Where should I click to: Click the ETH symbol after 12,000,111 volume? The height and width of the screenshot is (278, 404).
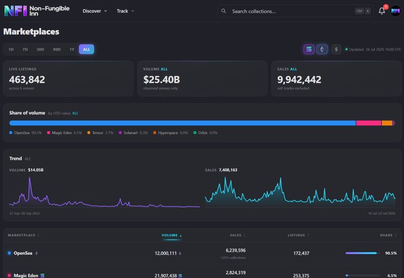(180, 254)
